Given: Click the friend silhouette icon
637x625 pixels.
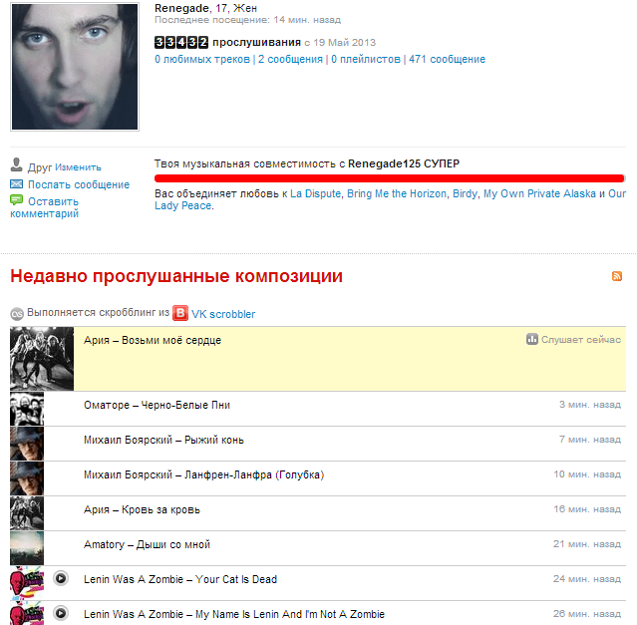Looking at the screenshot, I should click(x=16, y=164).
